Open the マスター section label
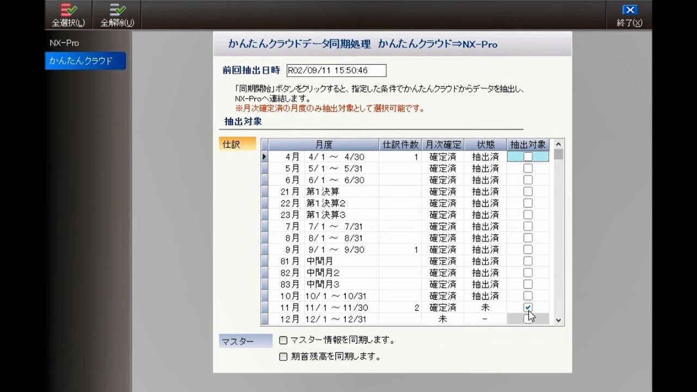The height and width of the screenshot is (392, 697). [246, 341]
